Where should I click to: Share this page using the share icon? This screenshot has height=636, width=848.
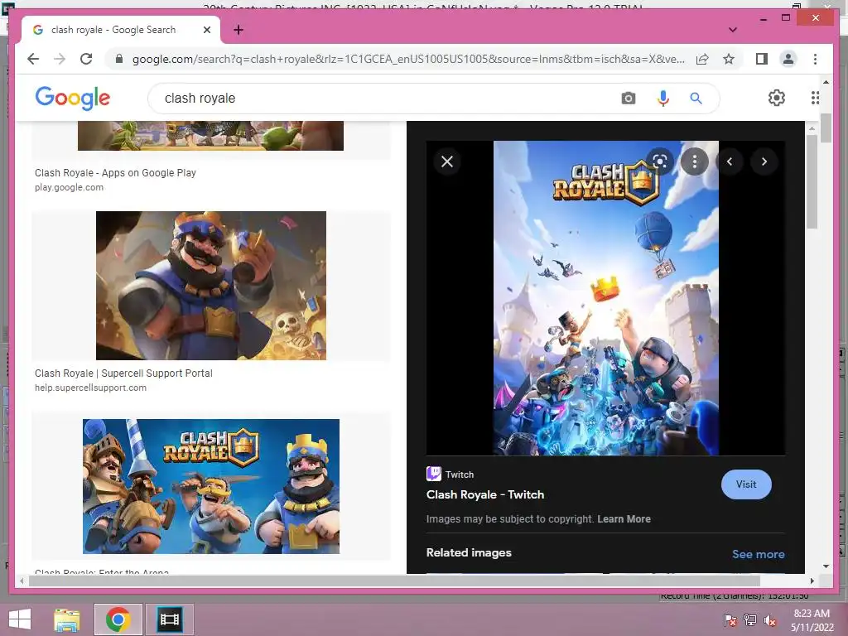(x=702, y=59)
